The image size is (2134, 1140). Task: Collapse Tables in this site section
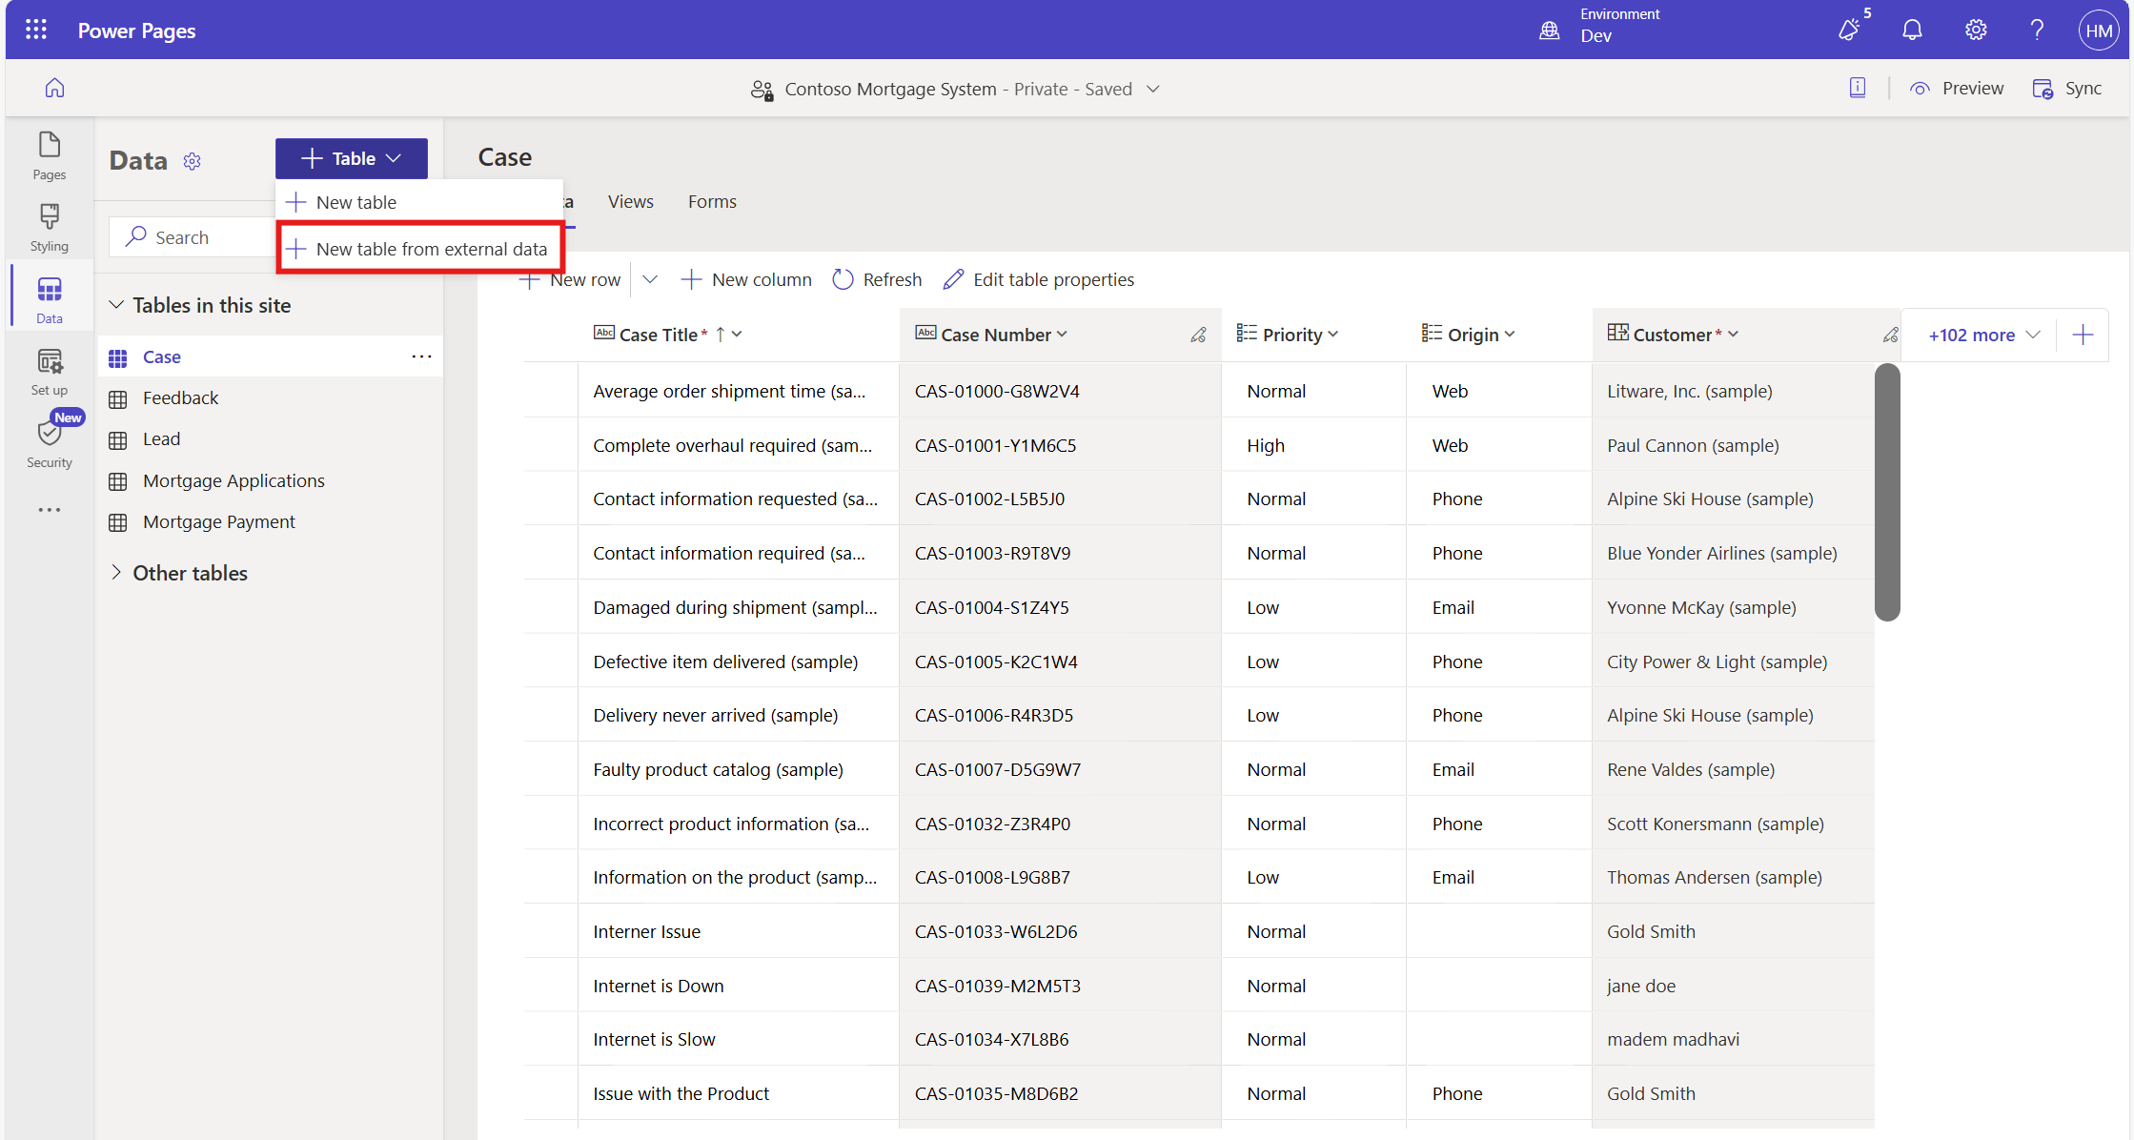(117, 305)
